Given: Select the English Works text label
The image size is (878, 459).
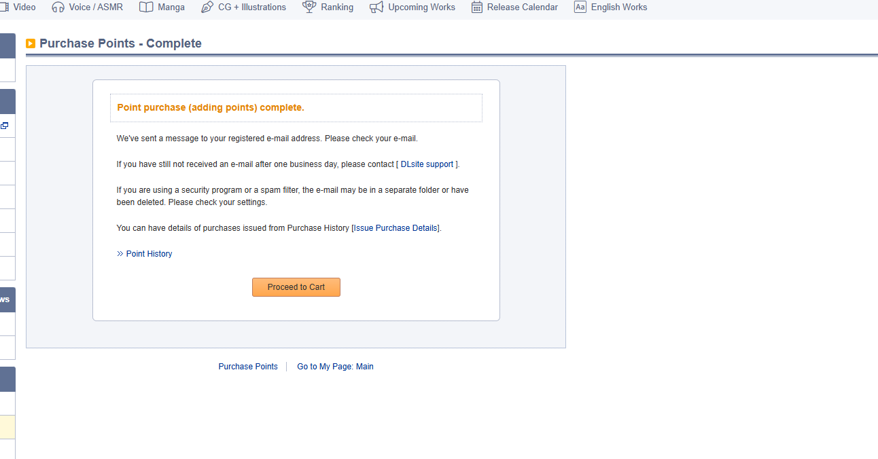Looking at the screenshot, I should (618, 7).
